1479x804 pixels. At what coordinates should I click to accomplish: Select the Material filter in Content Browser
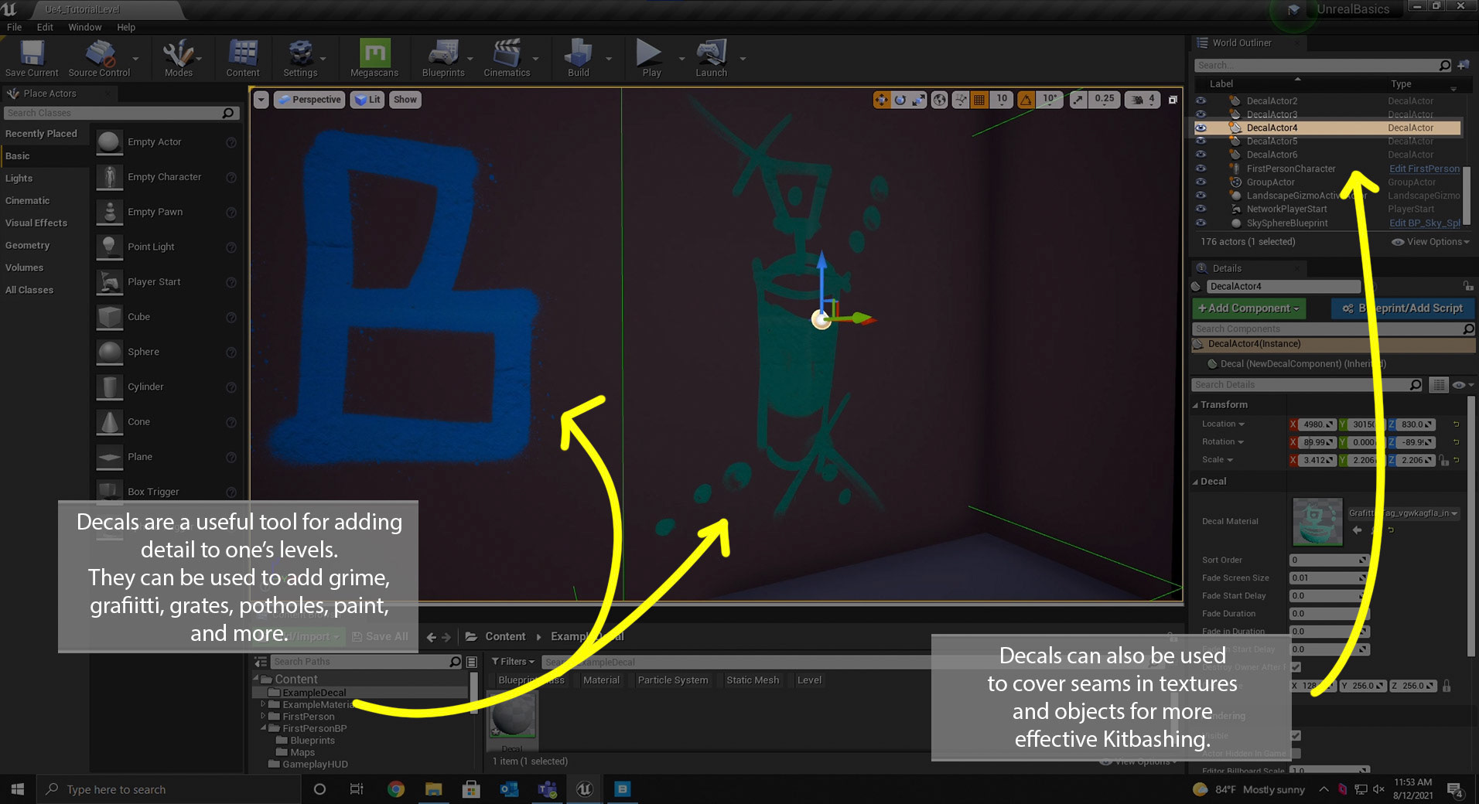[601, 680]
